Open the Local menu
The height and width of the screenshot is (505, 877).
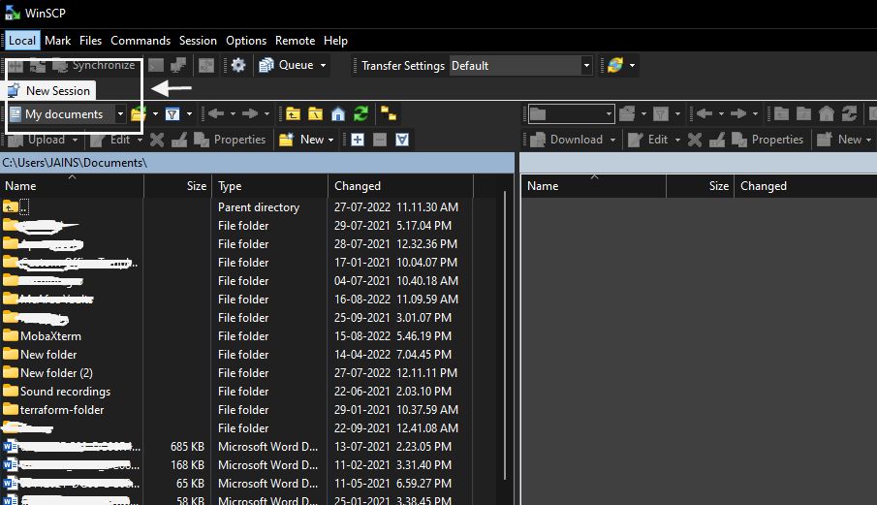[x=22, y=41]
